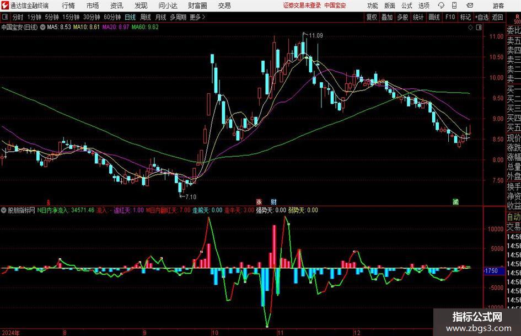Open the 多周期 multi-period view
Screen dimensions: 521x336
178,17
